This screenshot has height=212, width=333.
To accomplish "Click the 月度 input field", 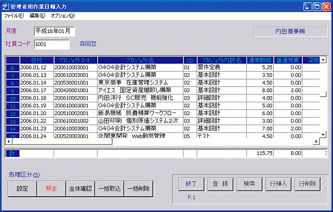I will click(x=55, y=31).
